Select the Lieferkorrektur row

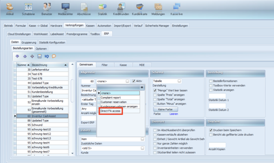coord(42,69)
